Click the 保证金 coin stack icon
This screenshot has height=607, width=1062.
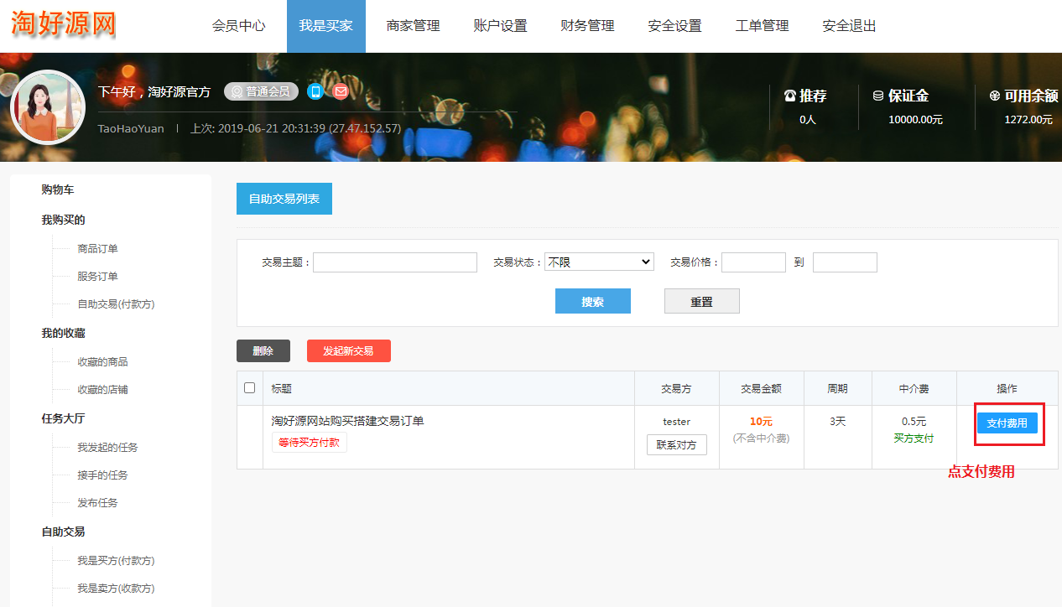878,96
